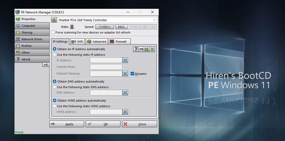Viewport: 285px width, 141px height.
Task: Click the green renew icon in IP toolbar
Action: click(x=146, y=49)
